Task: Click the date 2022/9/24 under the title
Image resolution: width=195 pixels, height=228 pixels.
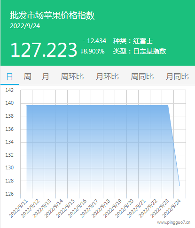Action: 25,26
